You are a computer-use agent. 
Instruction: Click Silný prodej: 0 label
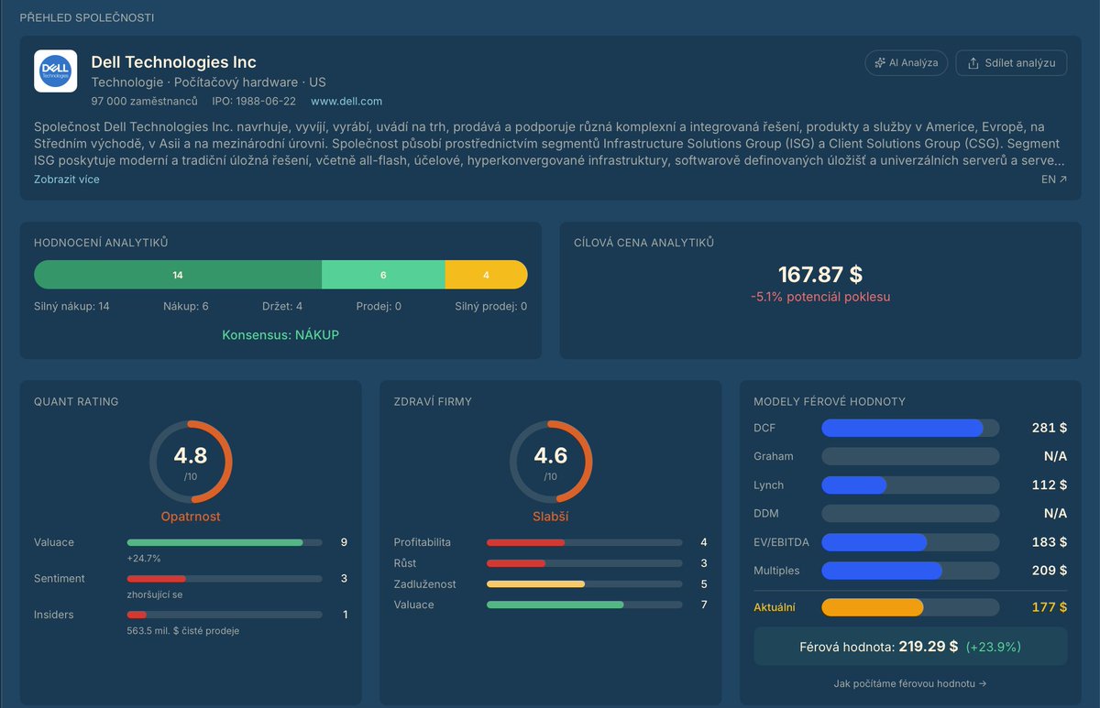click(490, 307)
